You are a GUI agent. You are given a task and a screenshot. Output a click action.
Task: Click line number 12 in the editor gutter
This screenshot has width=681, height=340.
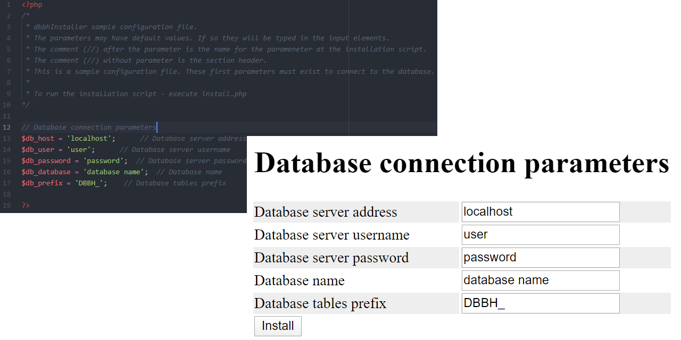[x=6, y=127]
